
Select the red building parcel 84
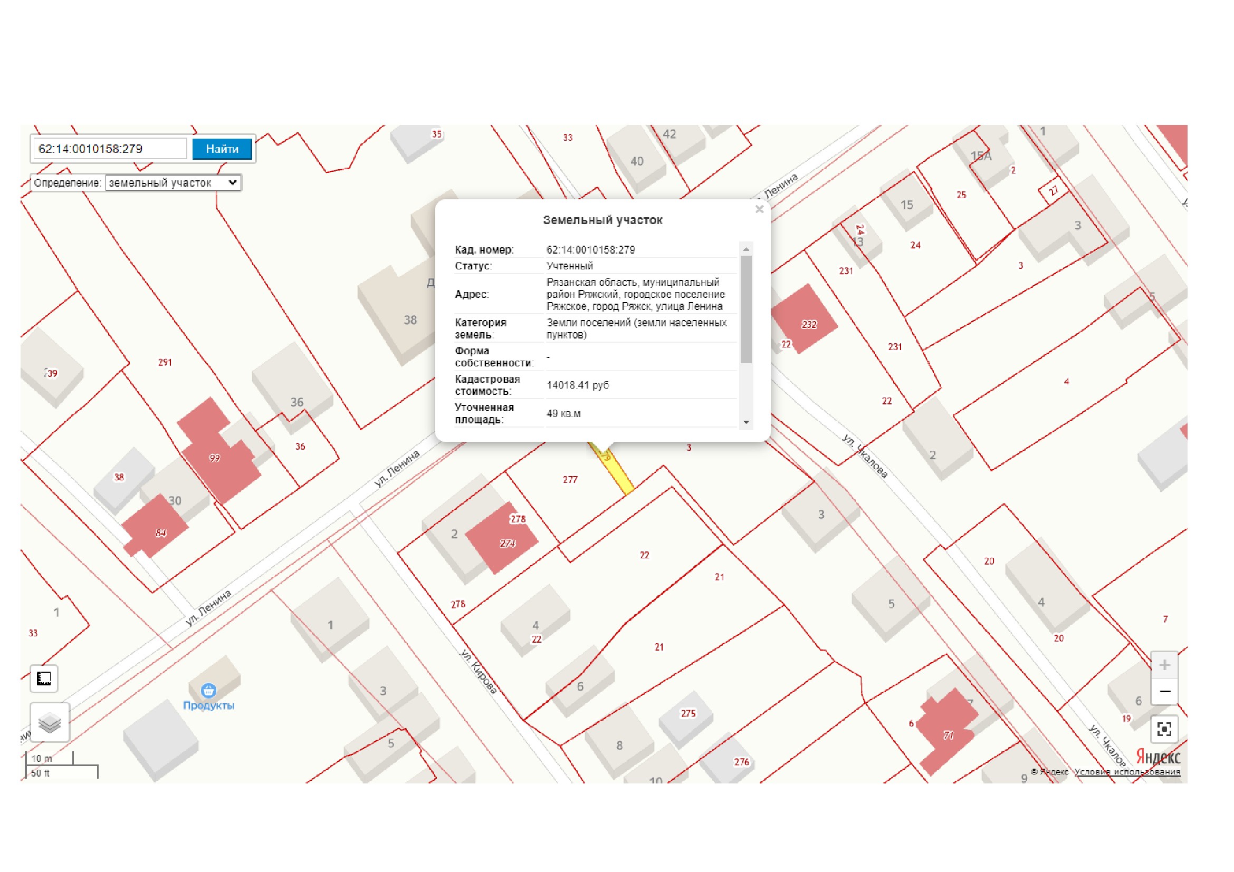pyautogui.click(x=156, y=527)
